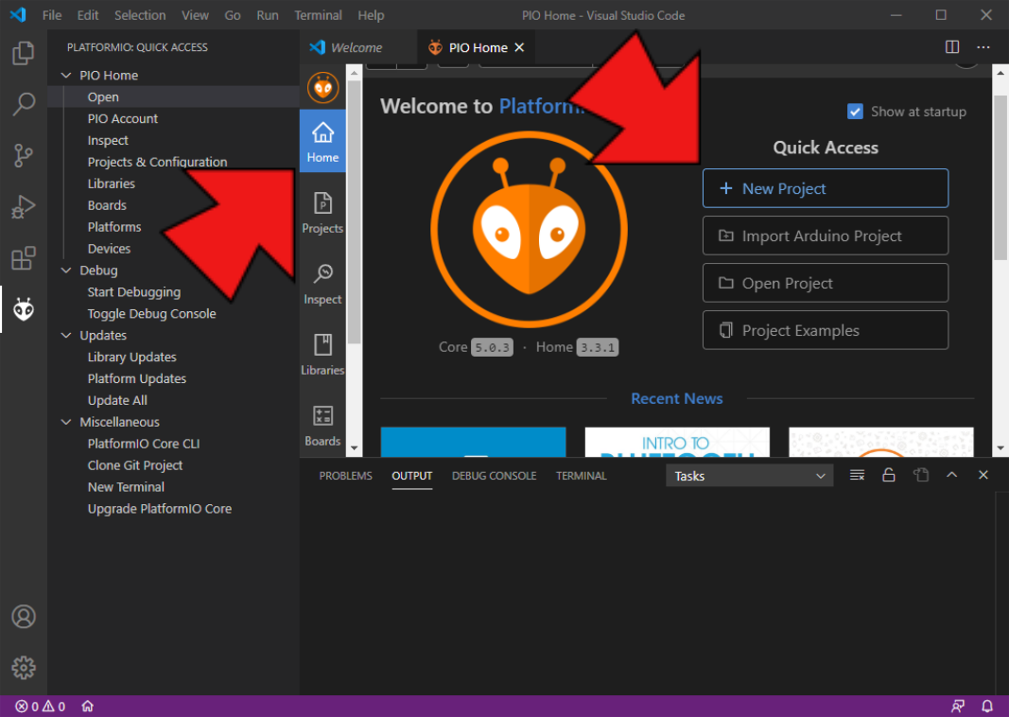Uncheck Show at startup checkbox
Image resolution: width=1009 pixels, height=717 pixels.
click(x=855, y=112)
